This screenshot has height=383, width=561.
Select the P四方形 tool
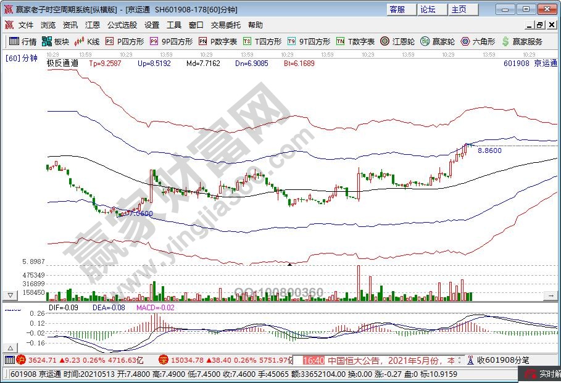(x=125, y=41)
